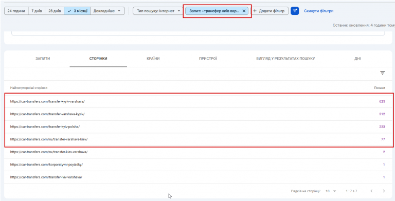Viewport: 395px width, 201px height.
Task: Remove the Запит filter with X
Action: pos(244,11)
